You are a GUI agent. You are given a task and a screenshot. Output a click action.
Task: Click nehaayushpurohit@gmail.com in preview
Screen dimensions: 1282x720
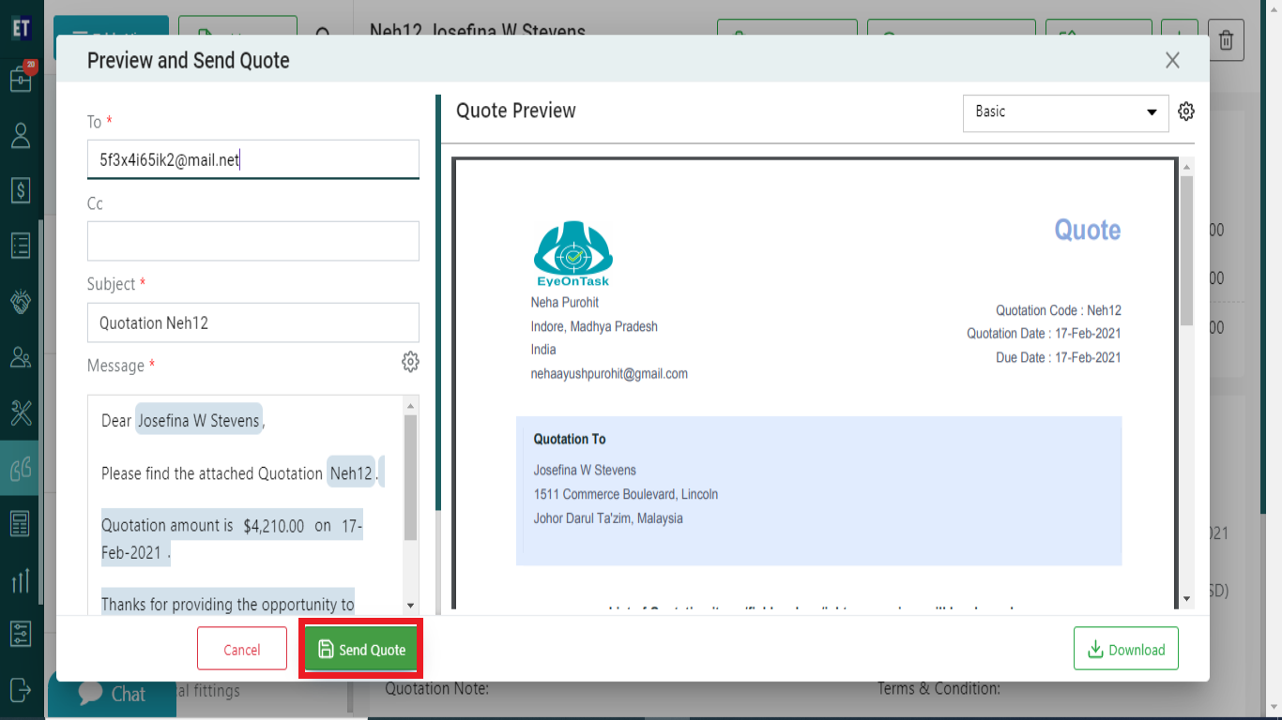[x=609, y=373]
